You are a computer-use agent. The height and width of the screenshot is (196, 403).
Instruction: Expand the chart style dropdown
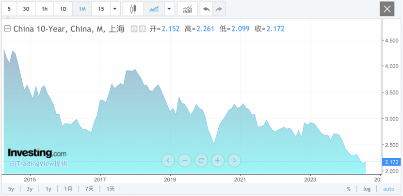pos(169,9)
